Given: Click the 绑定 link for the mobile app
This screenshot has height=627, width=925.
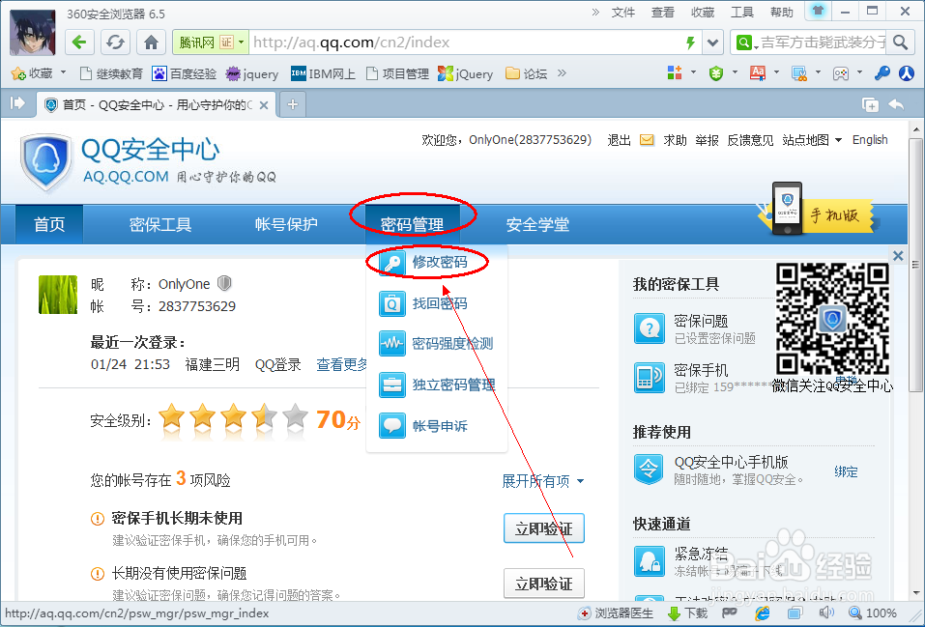Looking at the screenshot, I should click(x=846, y=471).
